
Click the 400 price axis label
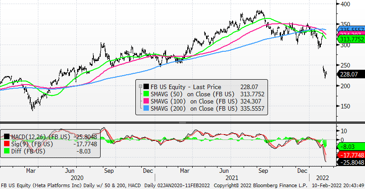click(345, 4)
